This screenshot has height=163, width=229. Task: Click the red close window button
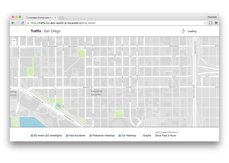pyautogui.click(x=13, y=17)
